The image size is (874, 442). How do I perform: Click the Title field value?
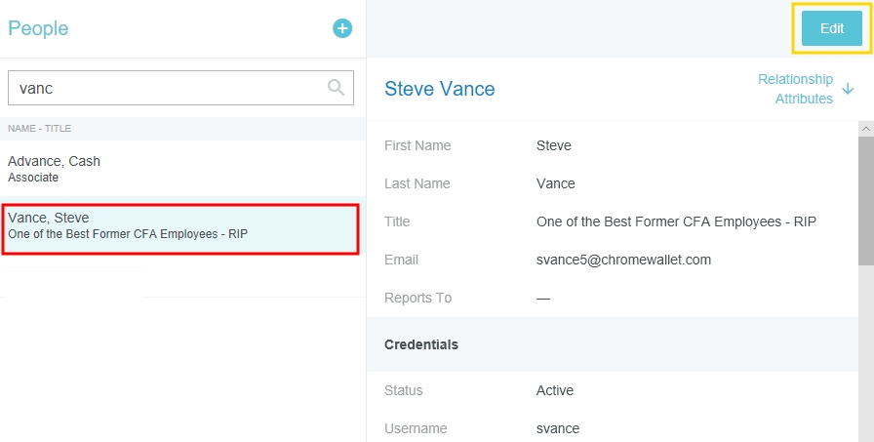676,221
